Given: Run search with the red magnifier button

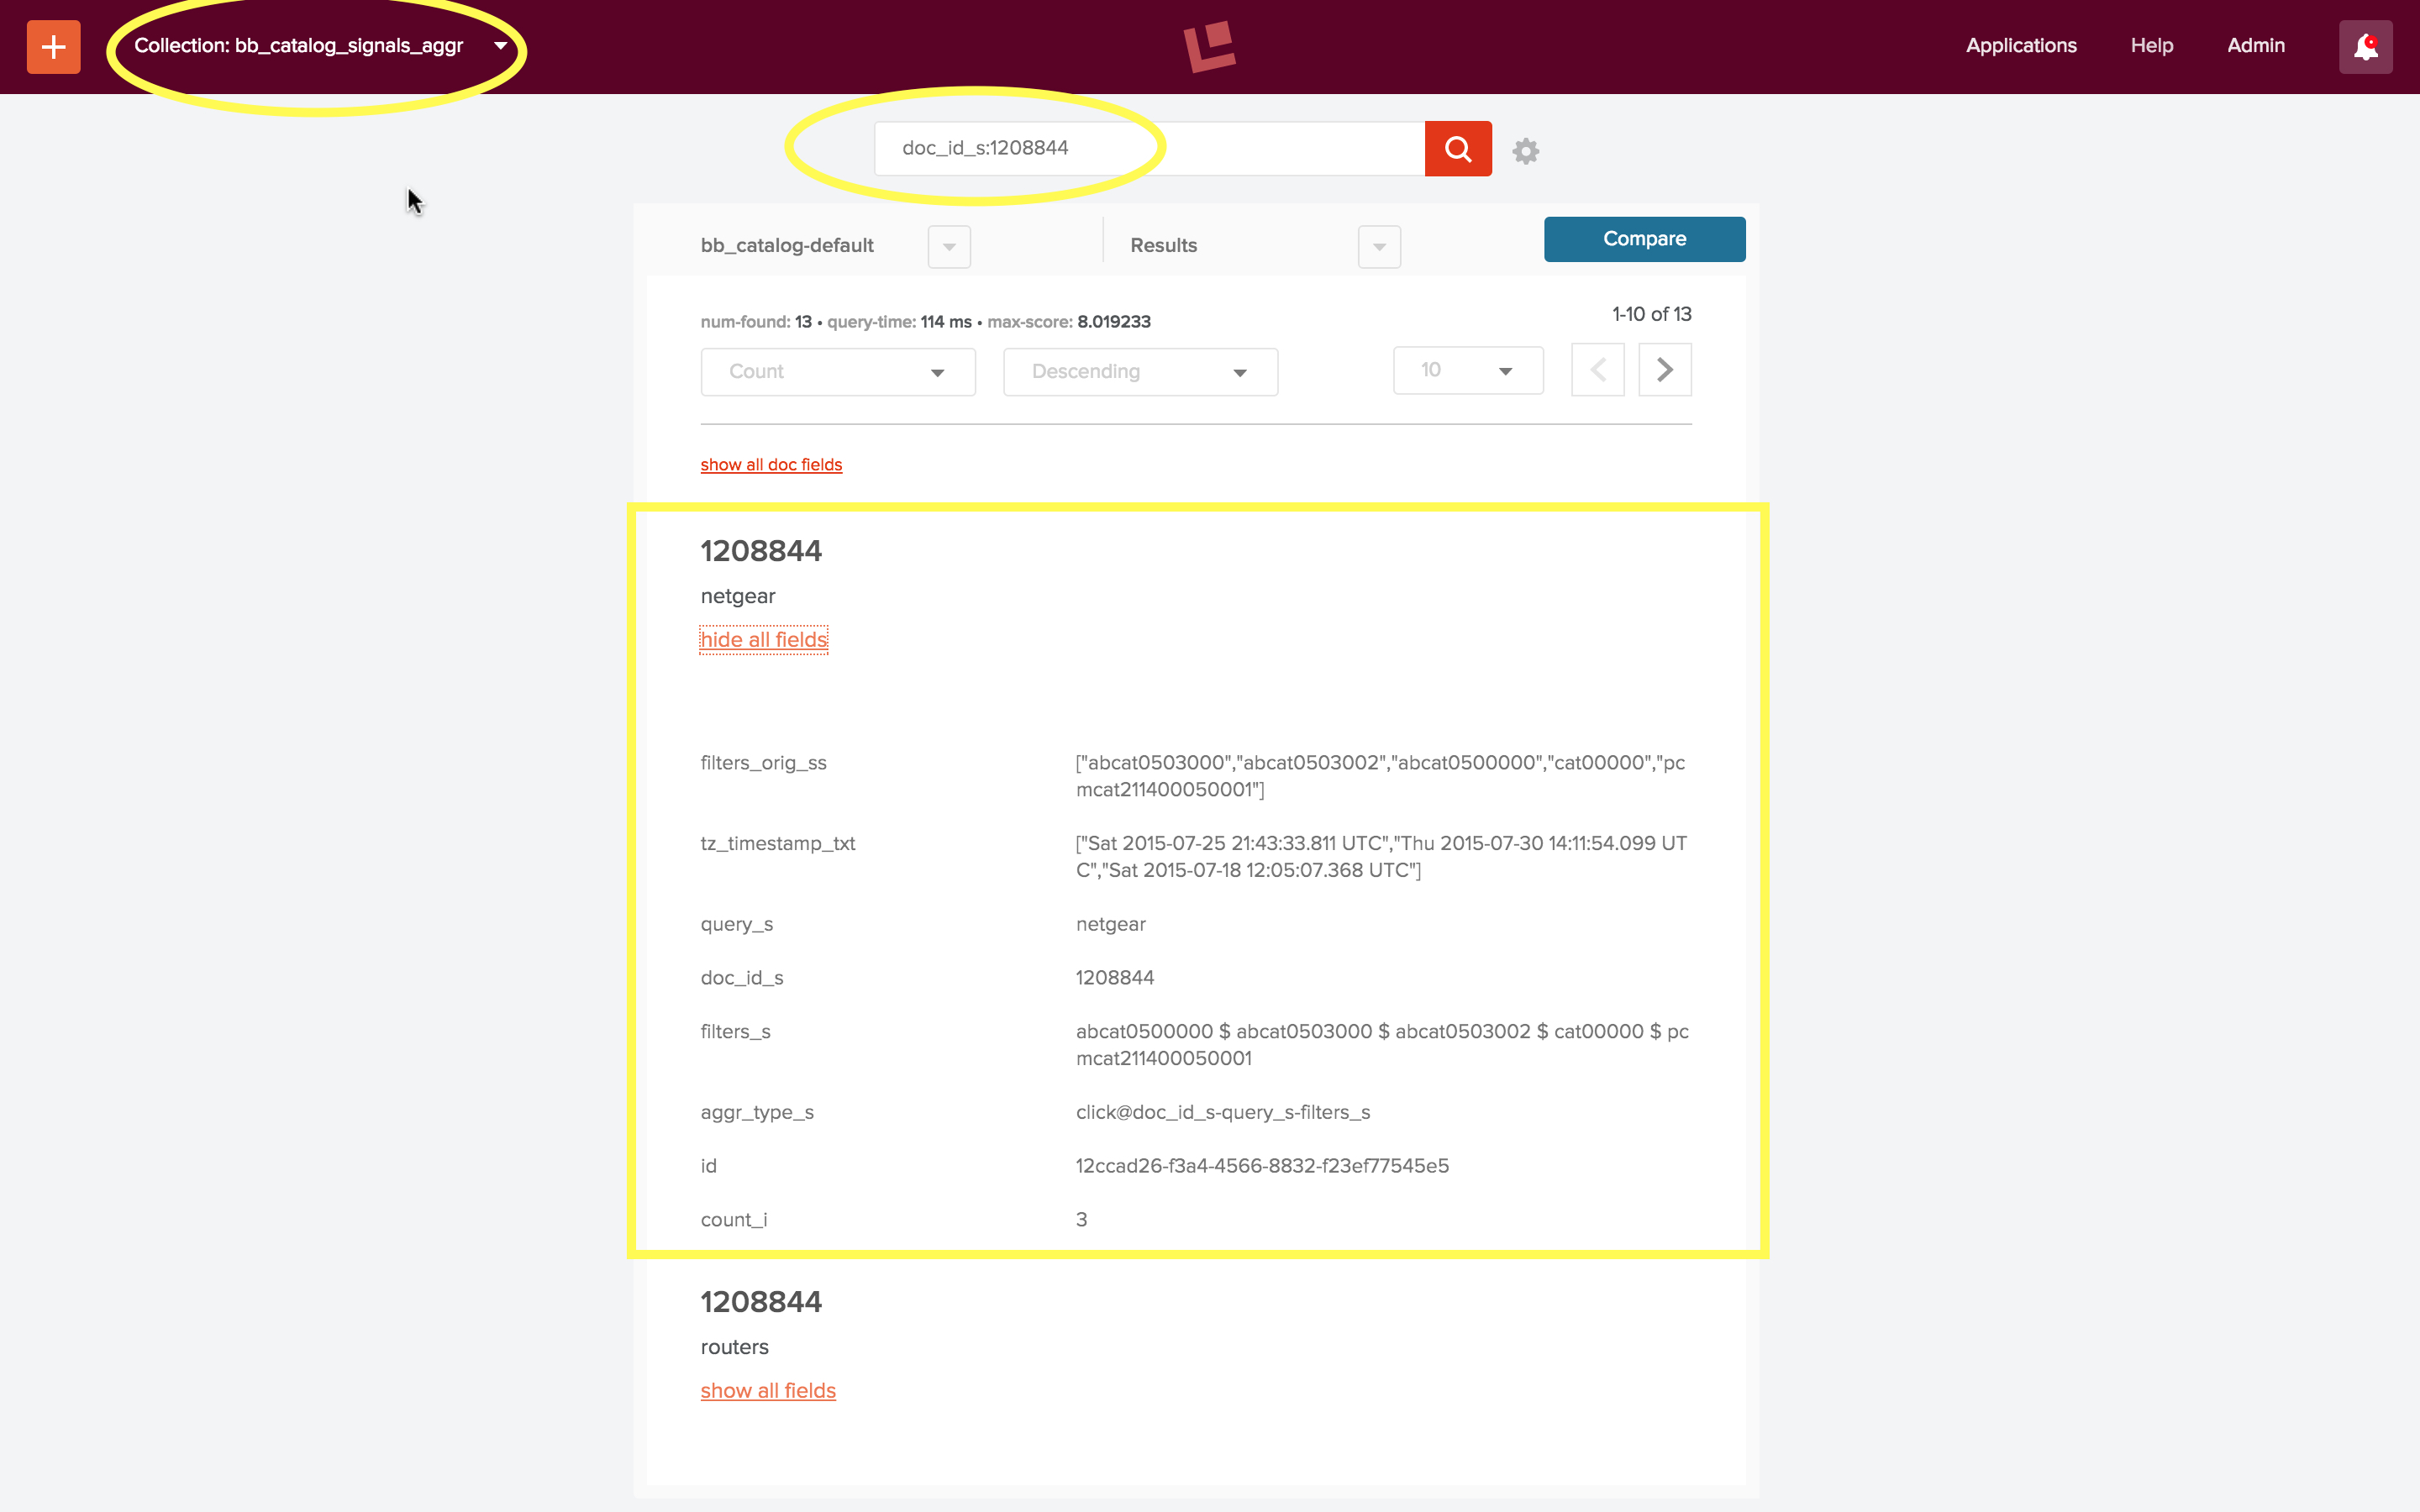Looking at the screenshot, I should [x=1458, y=149].
